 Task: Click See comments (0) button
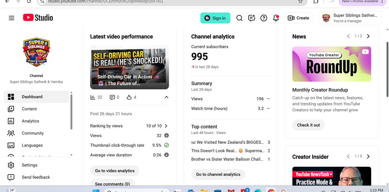tap(112, 183)
